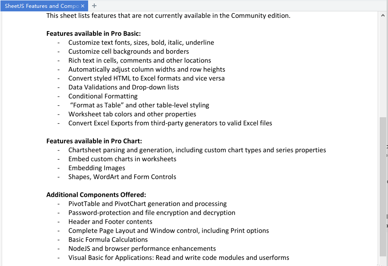Click the "Additional Components Offered" heading

point(96,195)
